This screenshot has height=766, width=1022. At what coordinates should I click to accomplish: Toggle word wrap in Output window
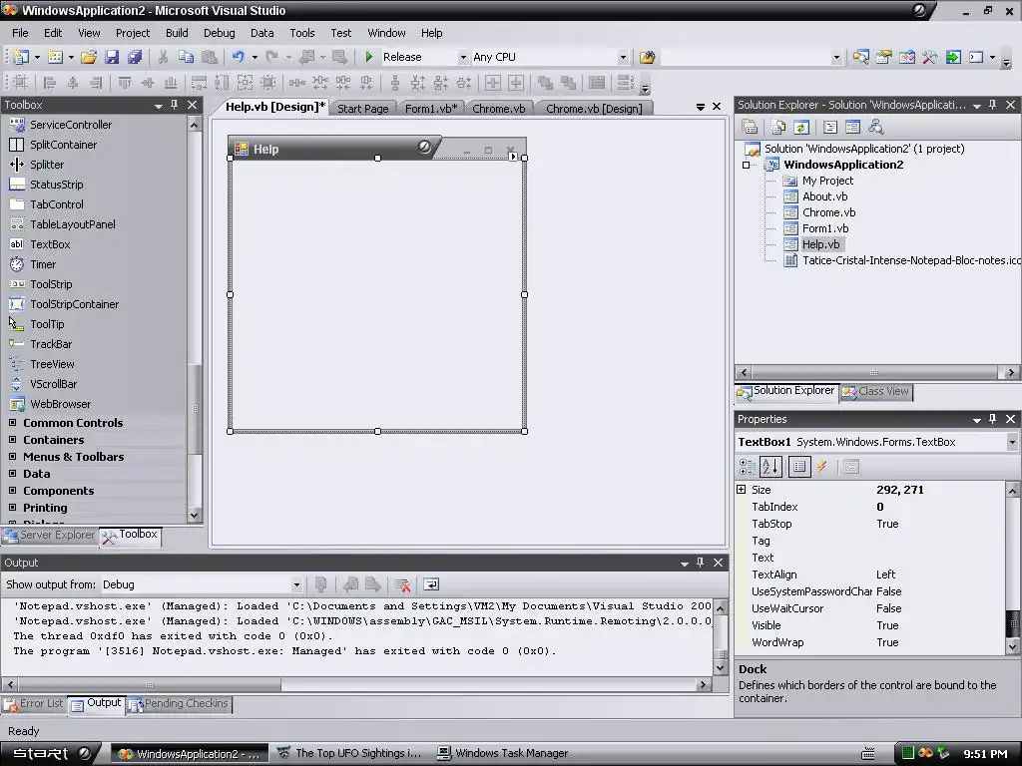(431, 584)
